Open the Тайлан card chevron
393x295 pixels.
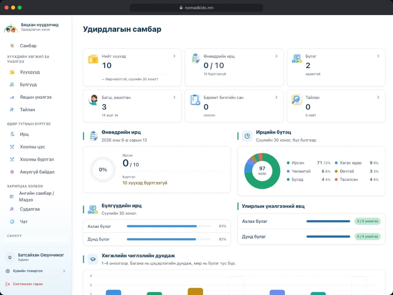[378, 97]
